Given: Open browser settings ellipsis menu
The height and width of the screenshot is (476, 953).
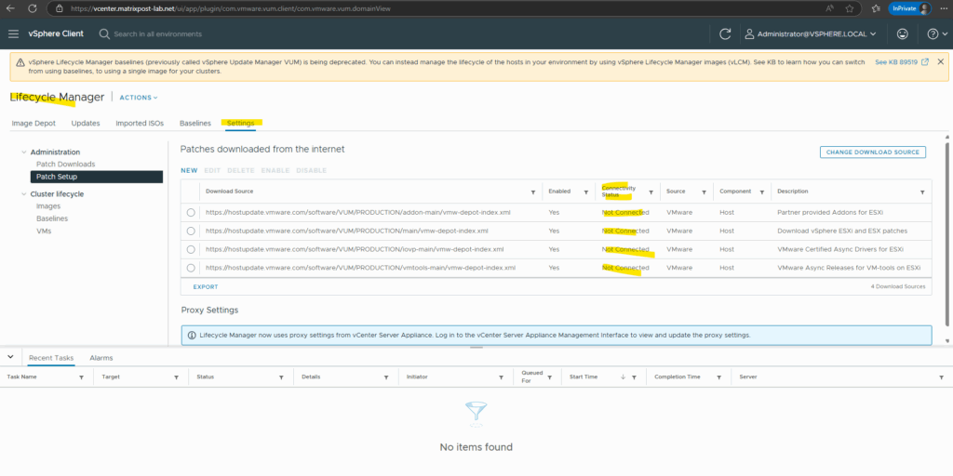Looking at the screenshot, I should (x=942, y=8).
